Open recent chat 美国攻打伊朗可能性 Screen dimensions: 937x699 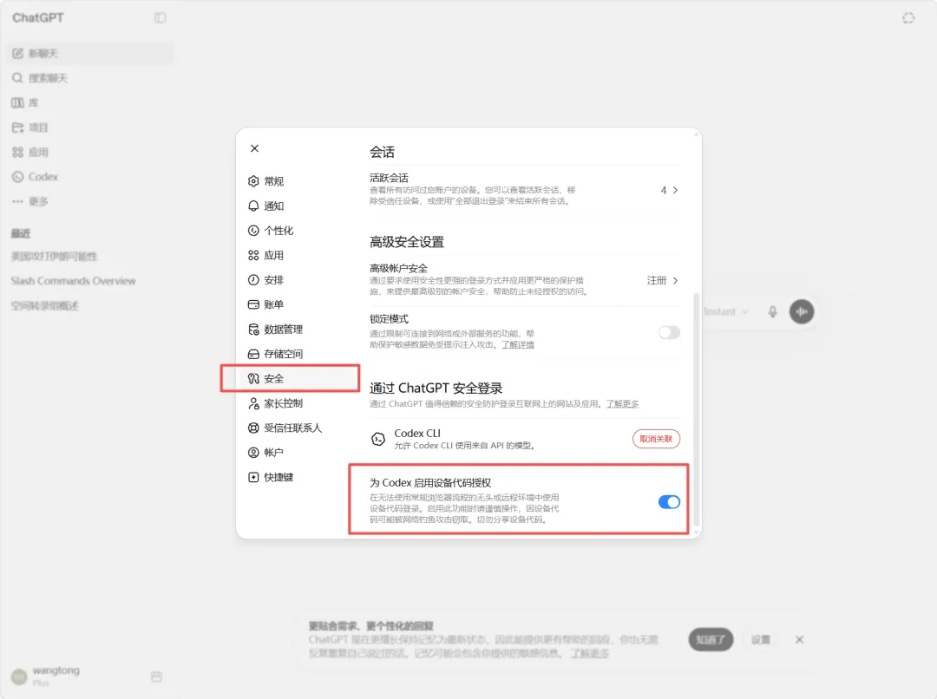click(x=54, y=257)
